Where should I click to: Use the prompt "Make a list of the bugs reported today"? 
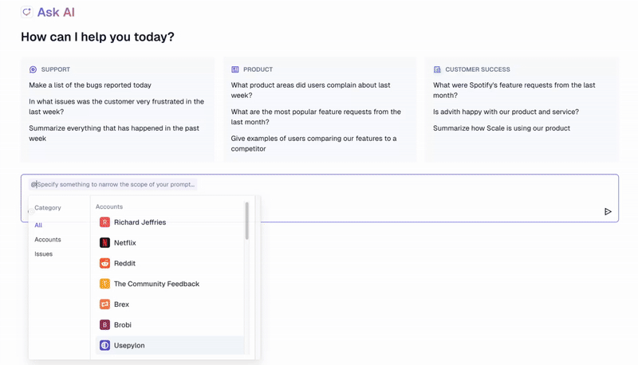pyautogui.click(x=90, y=85)
